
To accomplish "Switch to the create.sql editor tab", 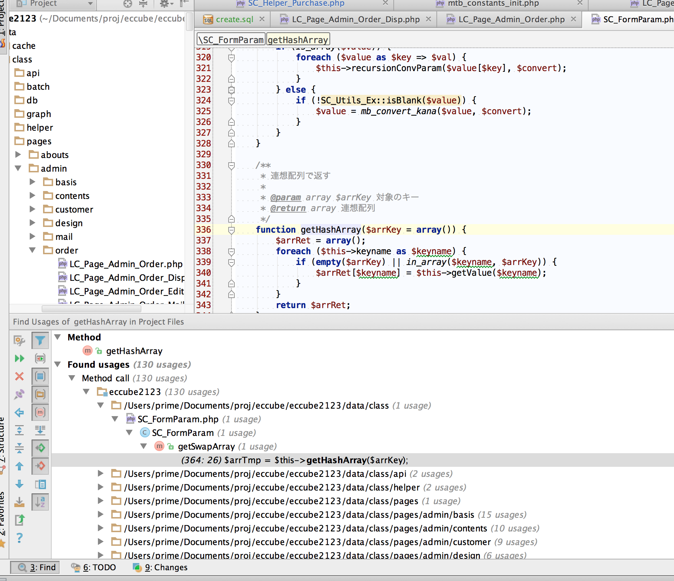I will pos(234,19).
